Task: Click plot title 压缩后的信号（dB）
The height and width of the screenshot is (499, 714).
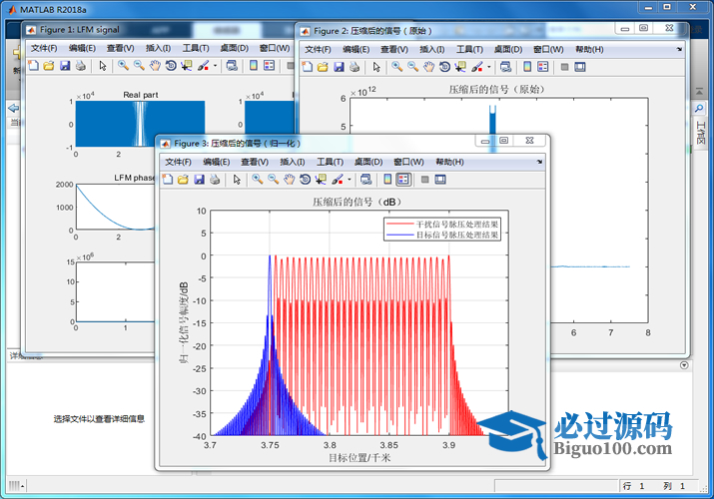Action: (357, 202)
